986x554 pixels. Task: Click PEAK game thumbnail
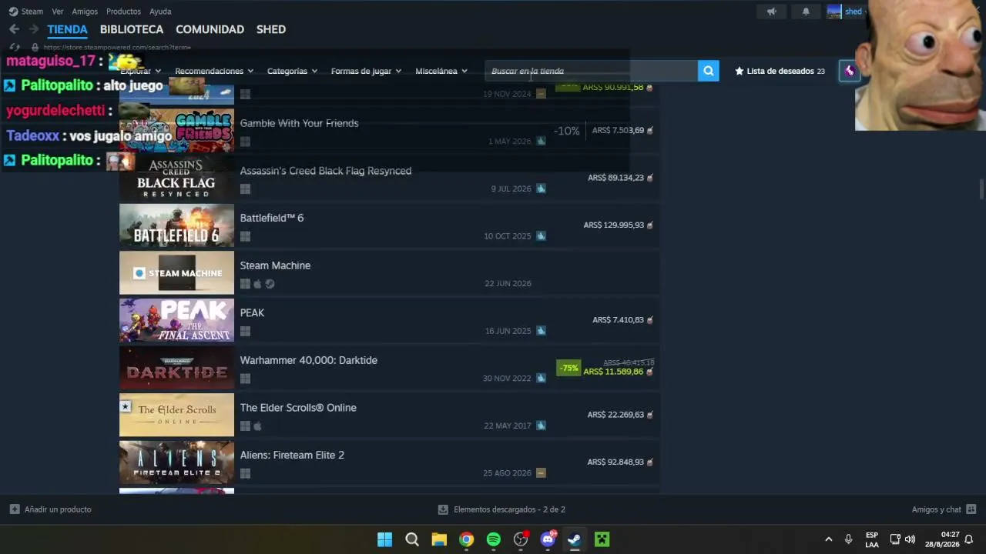pos(176,321)
